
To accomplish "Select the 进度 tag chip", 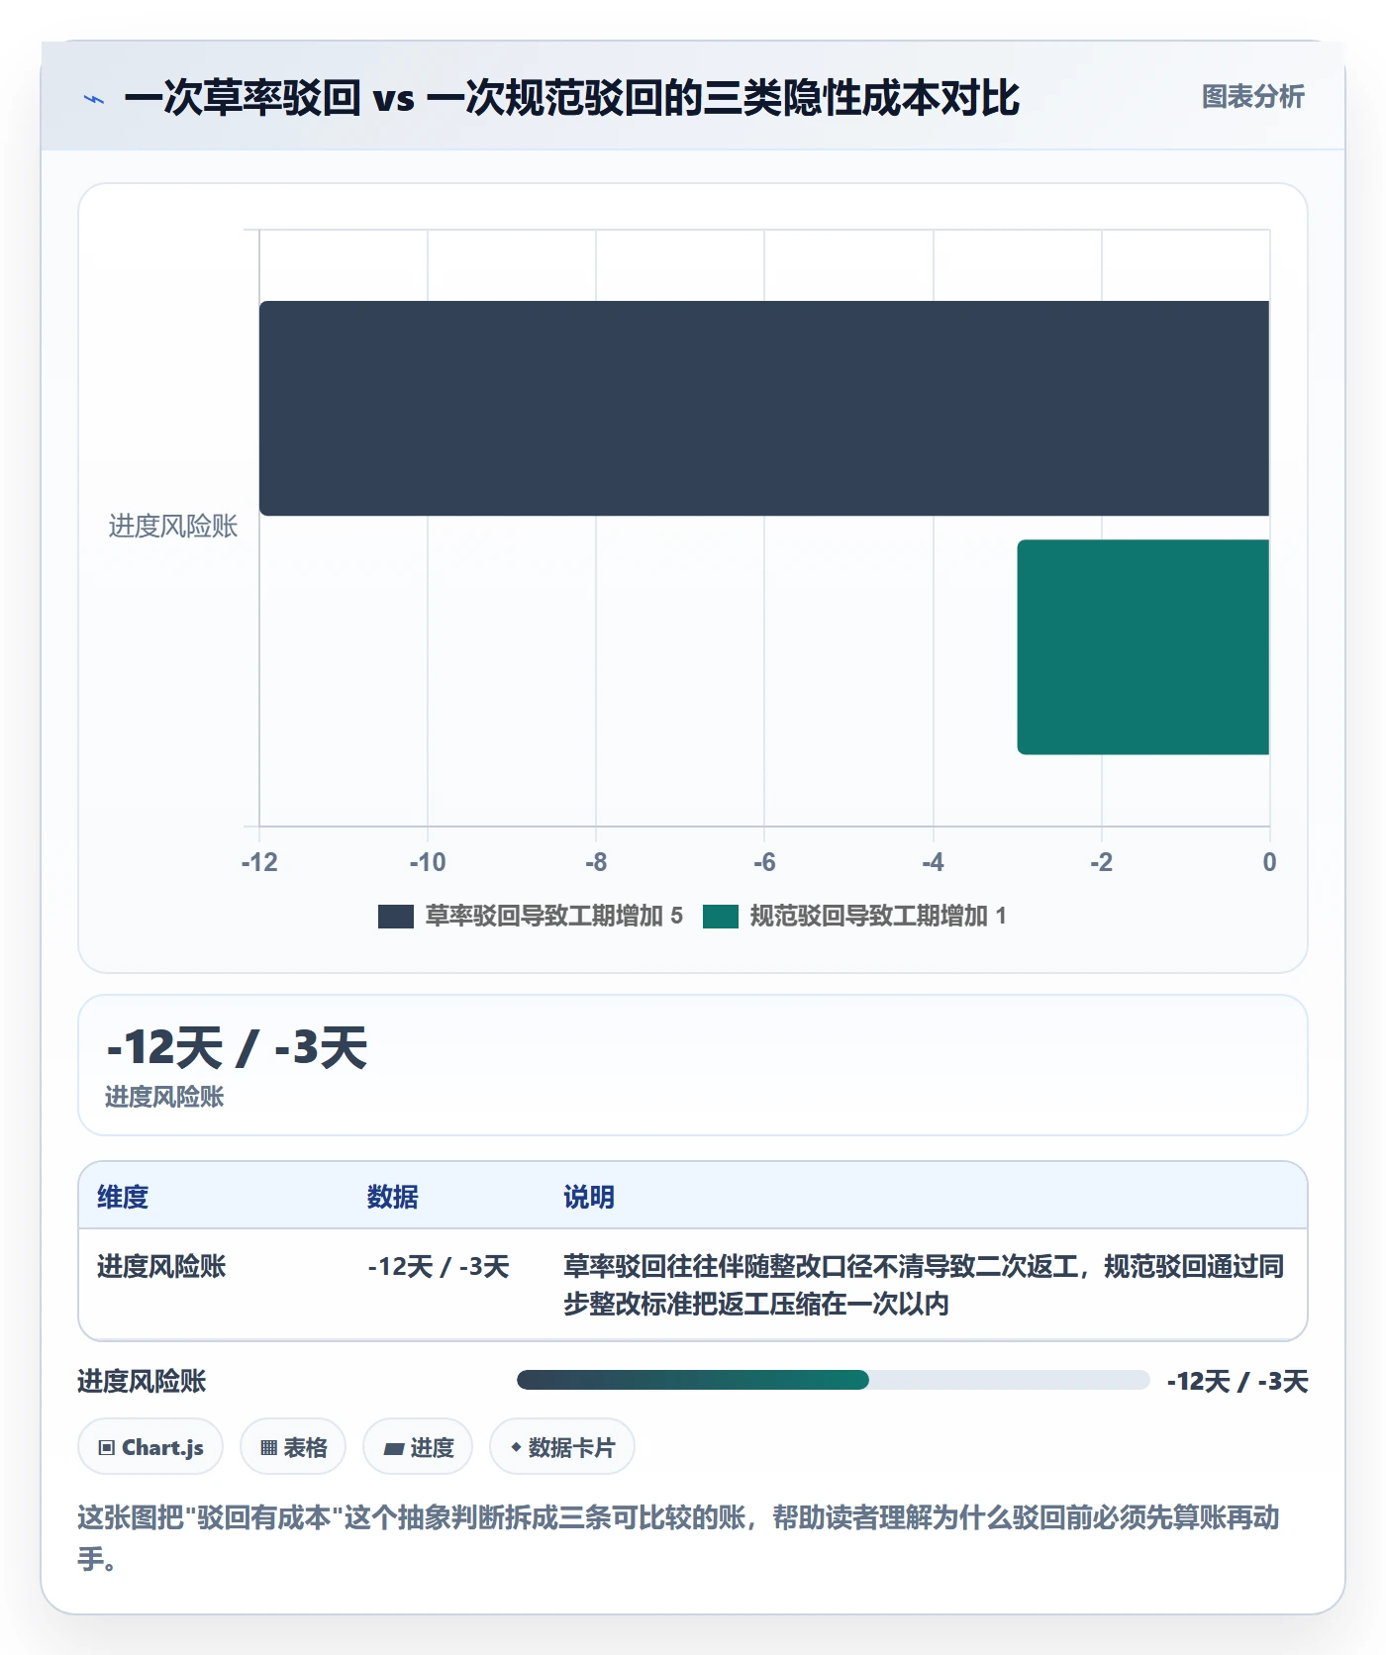I will pyautogui.click(x=418, y=1447).
